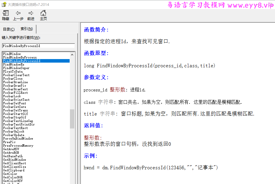This screenshot has width=275, height=184.
Task: Open the FoobarClose help topic
Action: pyautogui.click(x=18, y=78)
